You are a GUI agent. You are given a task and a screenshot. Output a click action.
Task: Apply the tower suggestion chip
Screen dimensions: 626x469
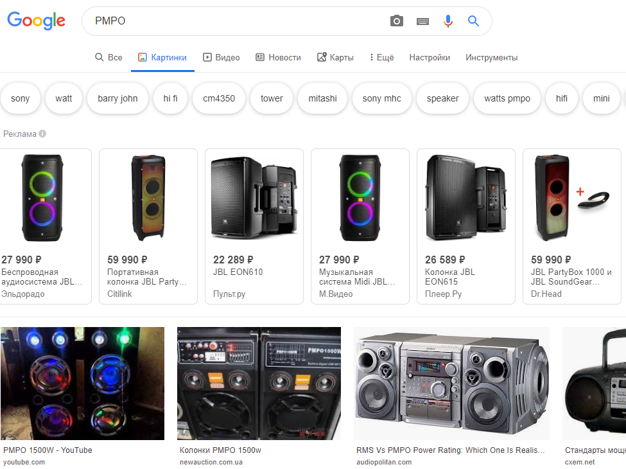[x=272, y=98]
